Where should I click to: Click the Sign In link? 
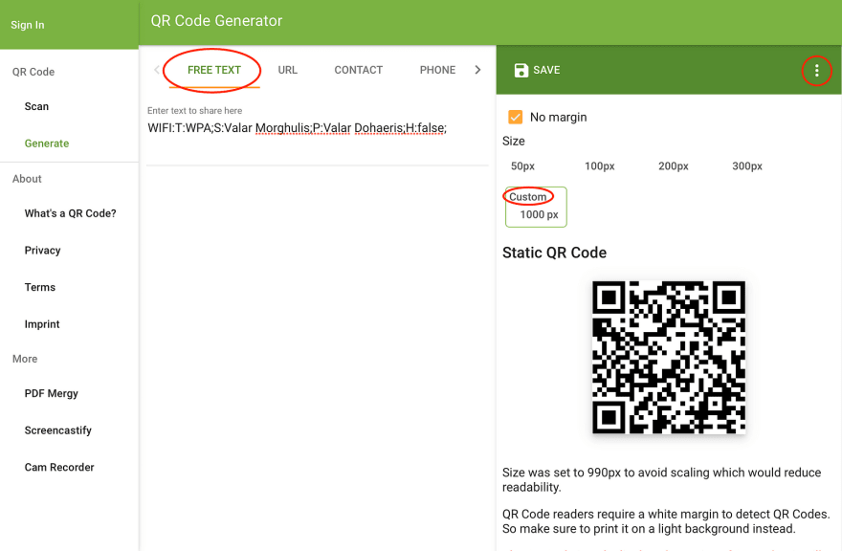[x=28, y=25]
